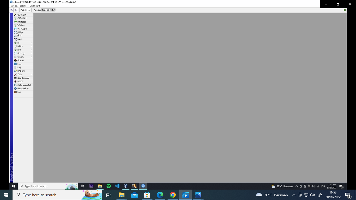356x200 pixels.
Task: Click the Session address field
Action: [x=48, y=10]
